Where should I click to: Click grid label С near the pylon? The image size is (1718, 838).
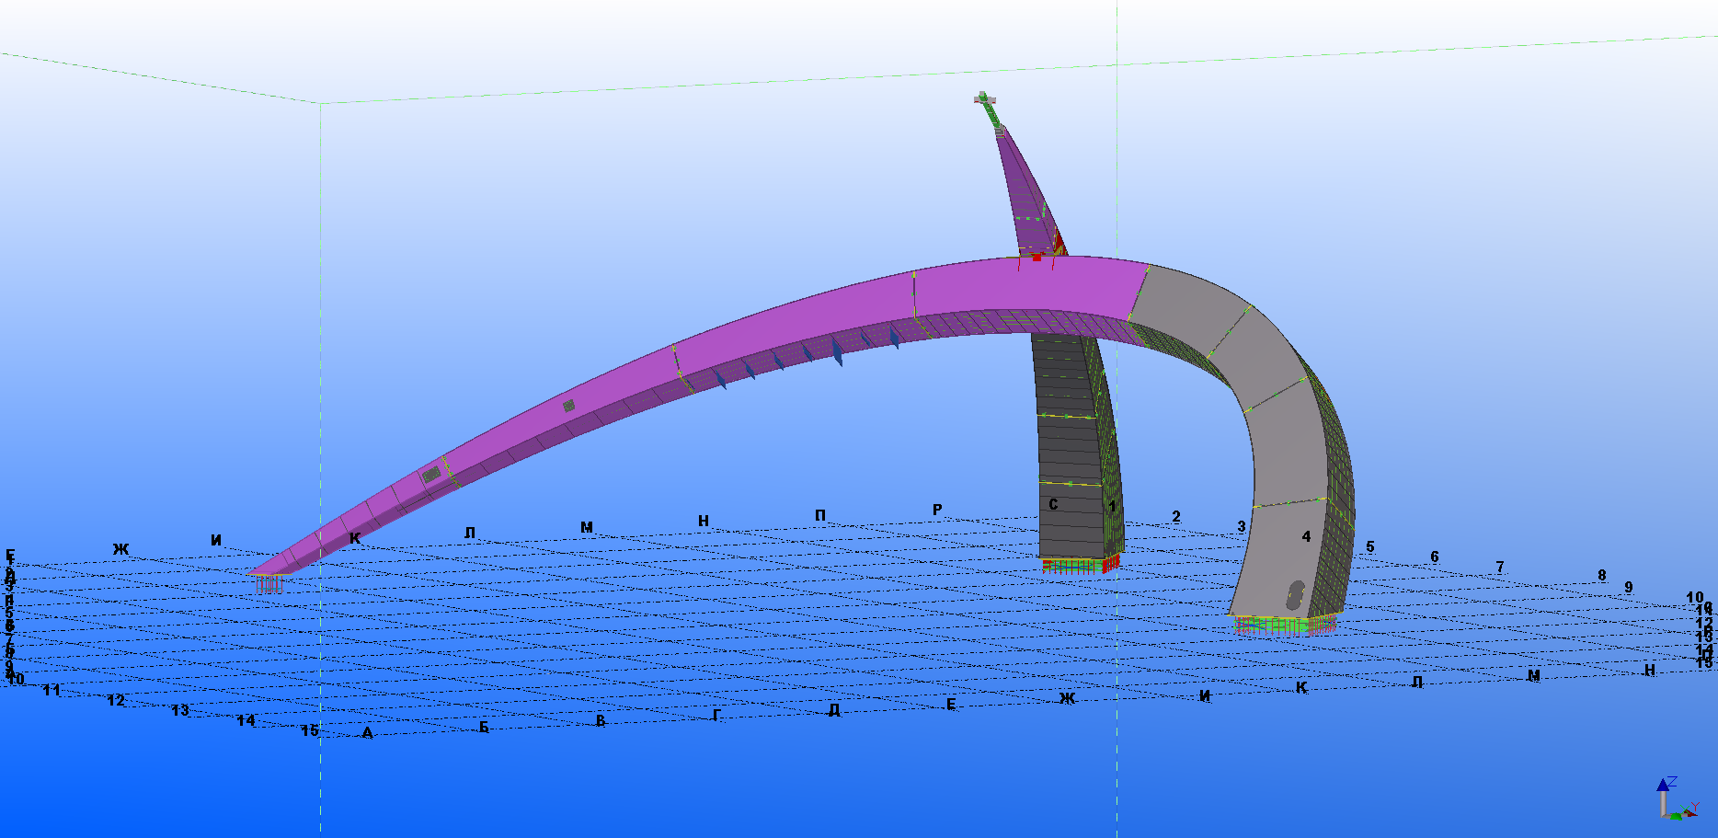coord(1053,504)
